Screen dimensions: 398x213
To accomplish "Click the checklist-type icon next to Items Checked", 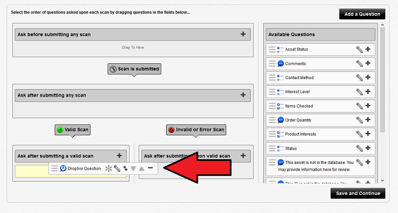I will (x=280, y=106).
